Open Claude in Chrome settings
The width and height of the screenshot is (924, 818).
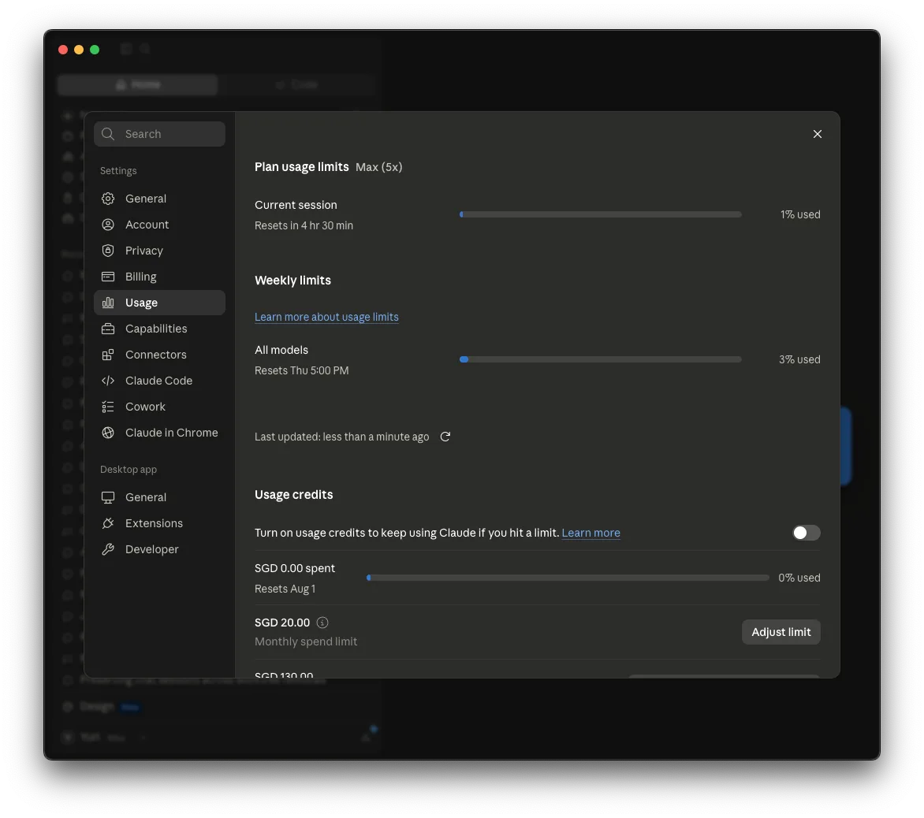(159, 433)
